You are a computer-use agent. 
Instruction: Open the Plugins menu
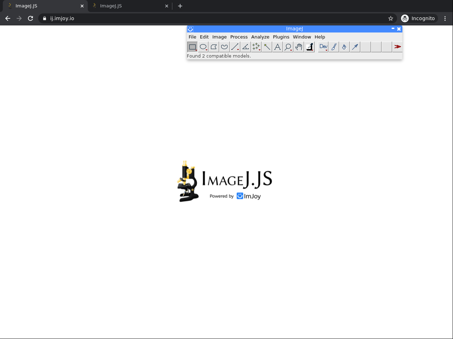tap(281, 37)
